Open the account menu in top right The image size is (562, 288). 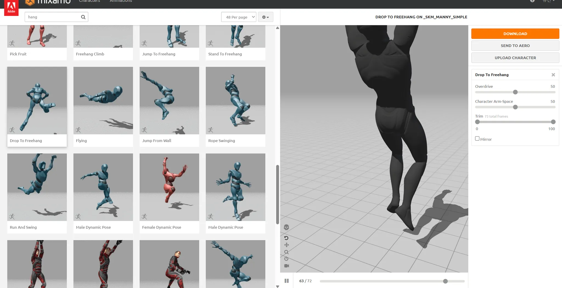tap(549, 1)
